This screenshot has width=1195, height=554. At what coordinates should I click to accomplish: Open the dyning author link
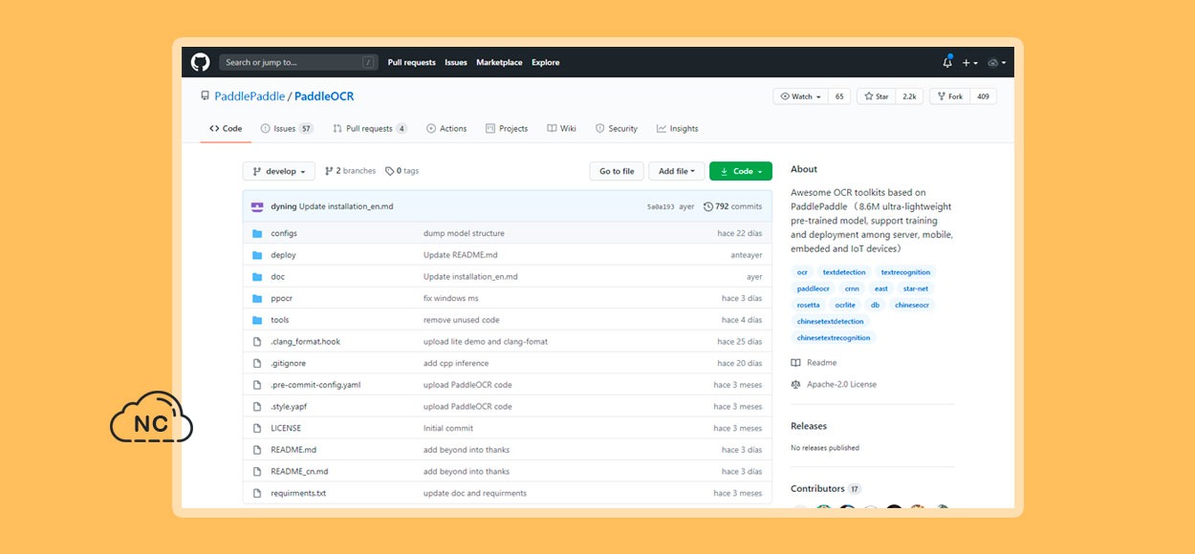click(x=283, y=206)
